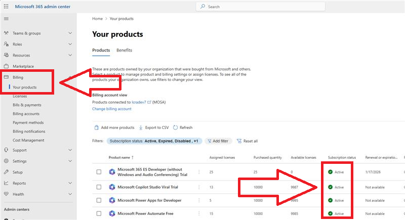Click the Resources icon in sidebar

(x=6, y=55)
